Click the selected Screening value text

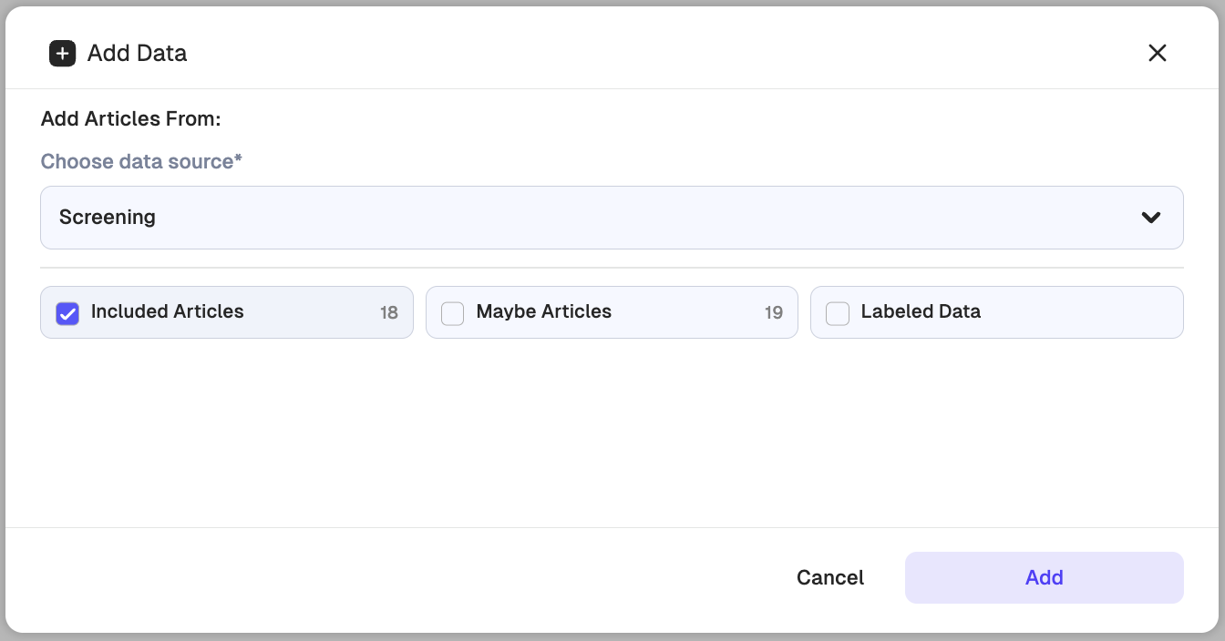coord(108,218)
